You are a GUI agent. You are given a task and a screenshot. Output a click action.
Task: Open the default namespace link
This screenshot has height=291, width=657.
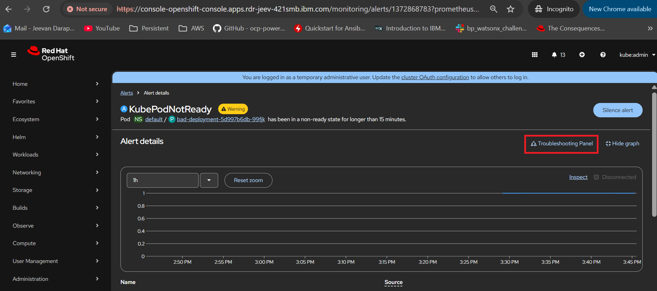coord(154,119)
